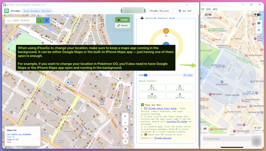Select the Bike 5.5 m/s preset
The image size is (266, 151).
[180, 88]
